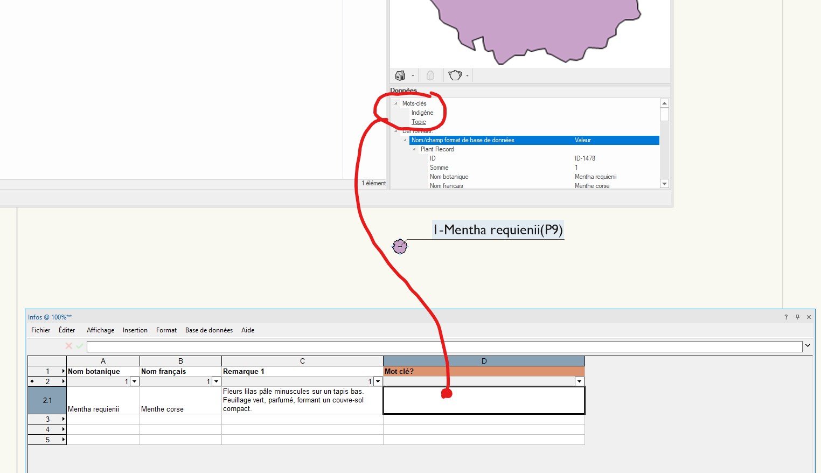Open column D dropdown in row 2
Image resolution: width=821 pixels, height=473 pixels.
point(579,381)
